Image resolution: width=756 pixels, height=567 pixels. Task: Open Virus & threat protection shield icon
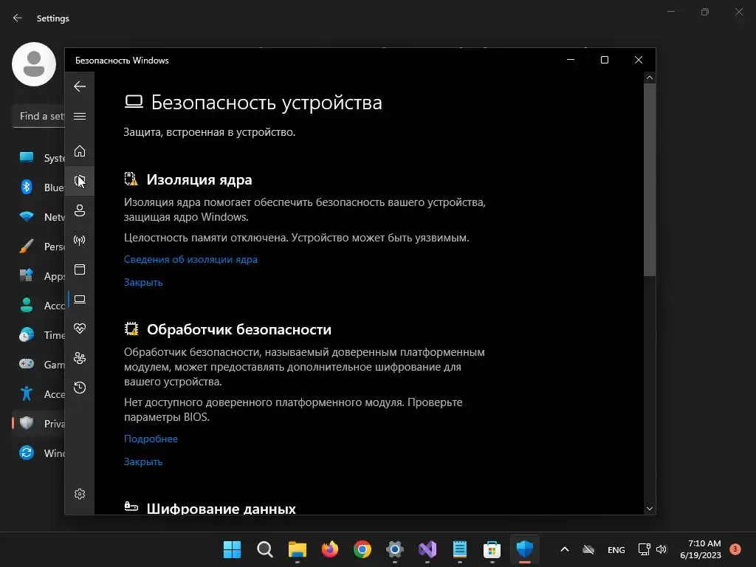[80, 181]
